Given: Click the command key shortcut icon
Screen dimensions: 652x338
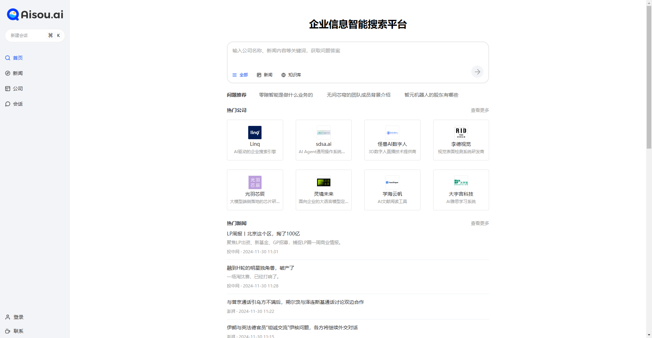Looking at the screenshot, I should point(51,35).
